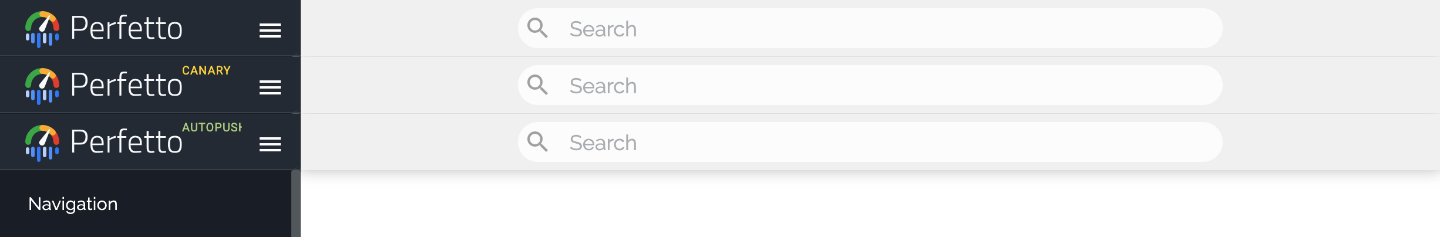Click the yellow CANARY channel badge
The width and height of the screenshot is (1440, 237).
(x=206, y=70)
